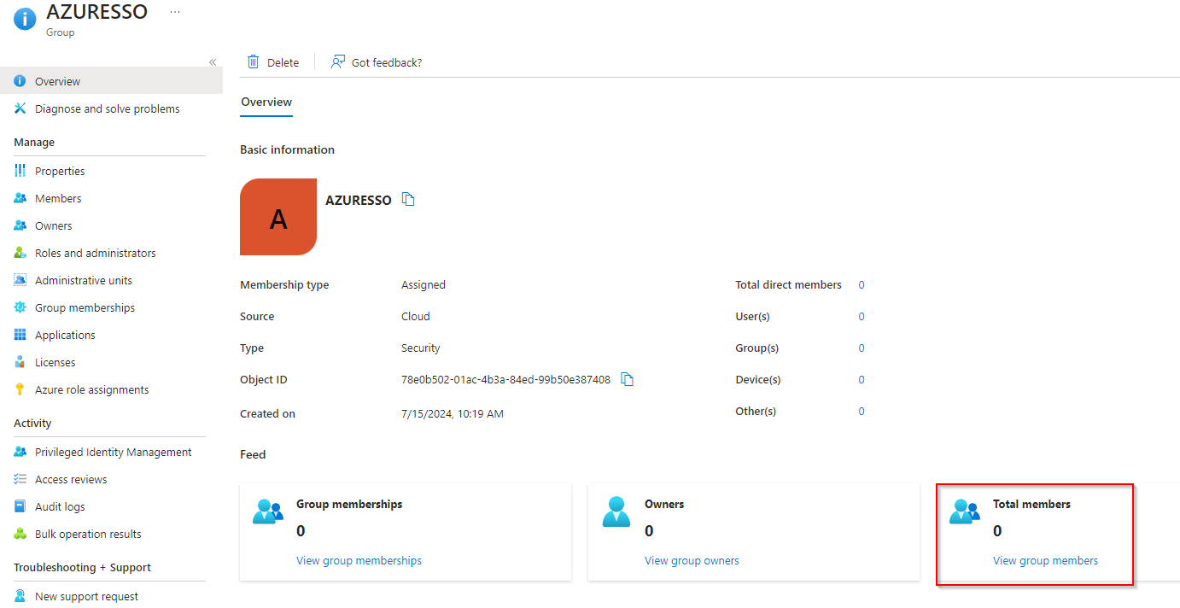This screenshot has height=608, width=1180.
Task: Click the Got feedback? label
Action: click(x=387, y=62)
